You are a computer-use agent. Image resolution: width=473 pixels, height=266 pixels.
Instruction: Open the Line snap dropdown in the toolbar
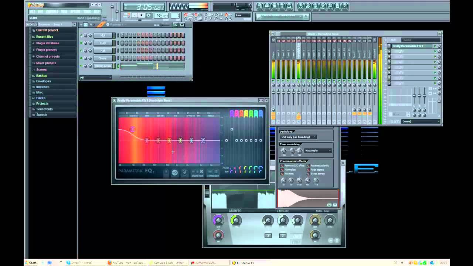[243, 15]
